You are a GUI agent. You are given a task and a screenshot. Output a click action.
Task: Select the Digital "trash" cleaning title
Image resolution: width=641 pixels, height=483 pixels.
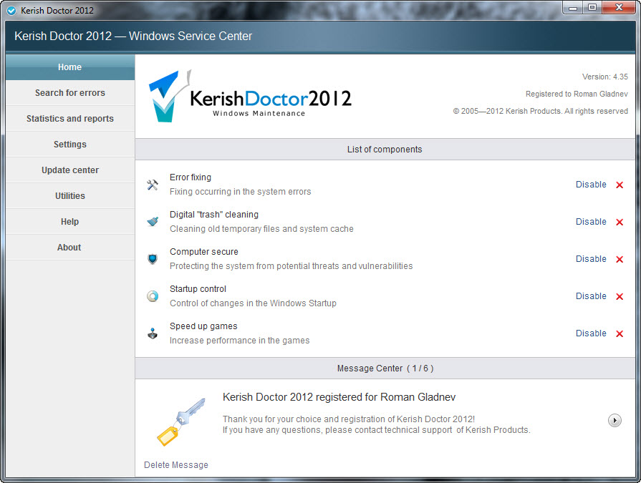tap(214, 215)
